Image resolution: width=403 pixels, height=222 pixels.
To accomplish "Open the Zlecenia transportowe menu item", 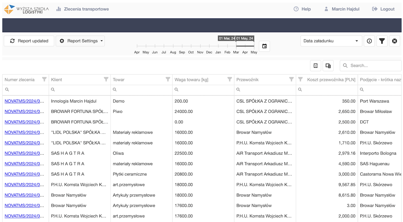I will [x=83, y=9].
